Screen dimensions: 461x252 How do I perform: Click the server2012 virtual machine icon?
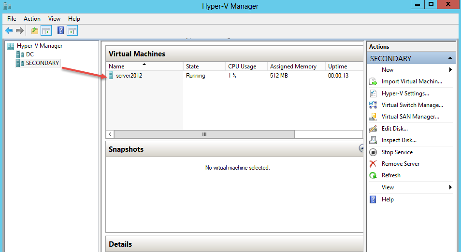(x=111, y=75)
